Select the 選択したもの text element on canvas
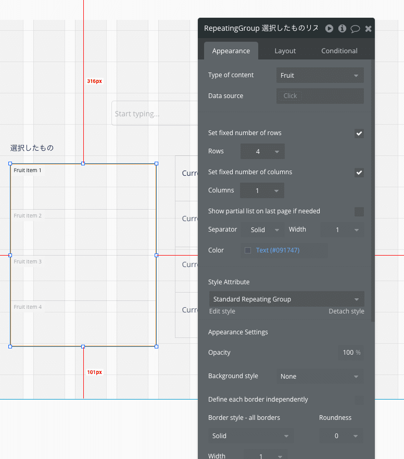Image resolution: width=404 pixels, height=459 pixels. pyautogui.click(x=32, y=148)
